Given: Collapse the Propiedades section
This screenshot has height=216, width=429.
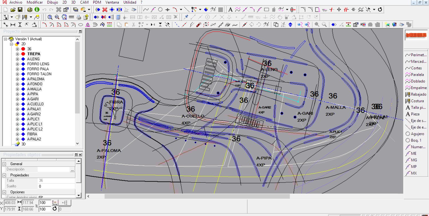Looking at the screenshot, I should (4, 175).
